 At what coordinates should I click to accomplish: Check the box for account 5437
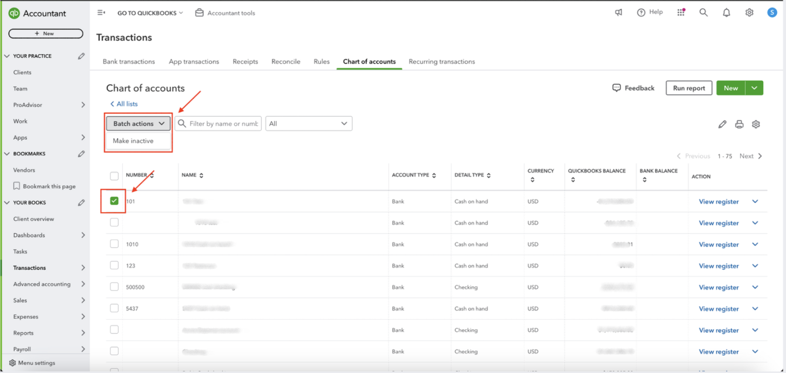(x=114, y=308)
